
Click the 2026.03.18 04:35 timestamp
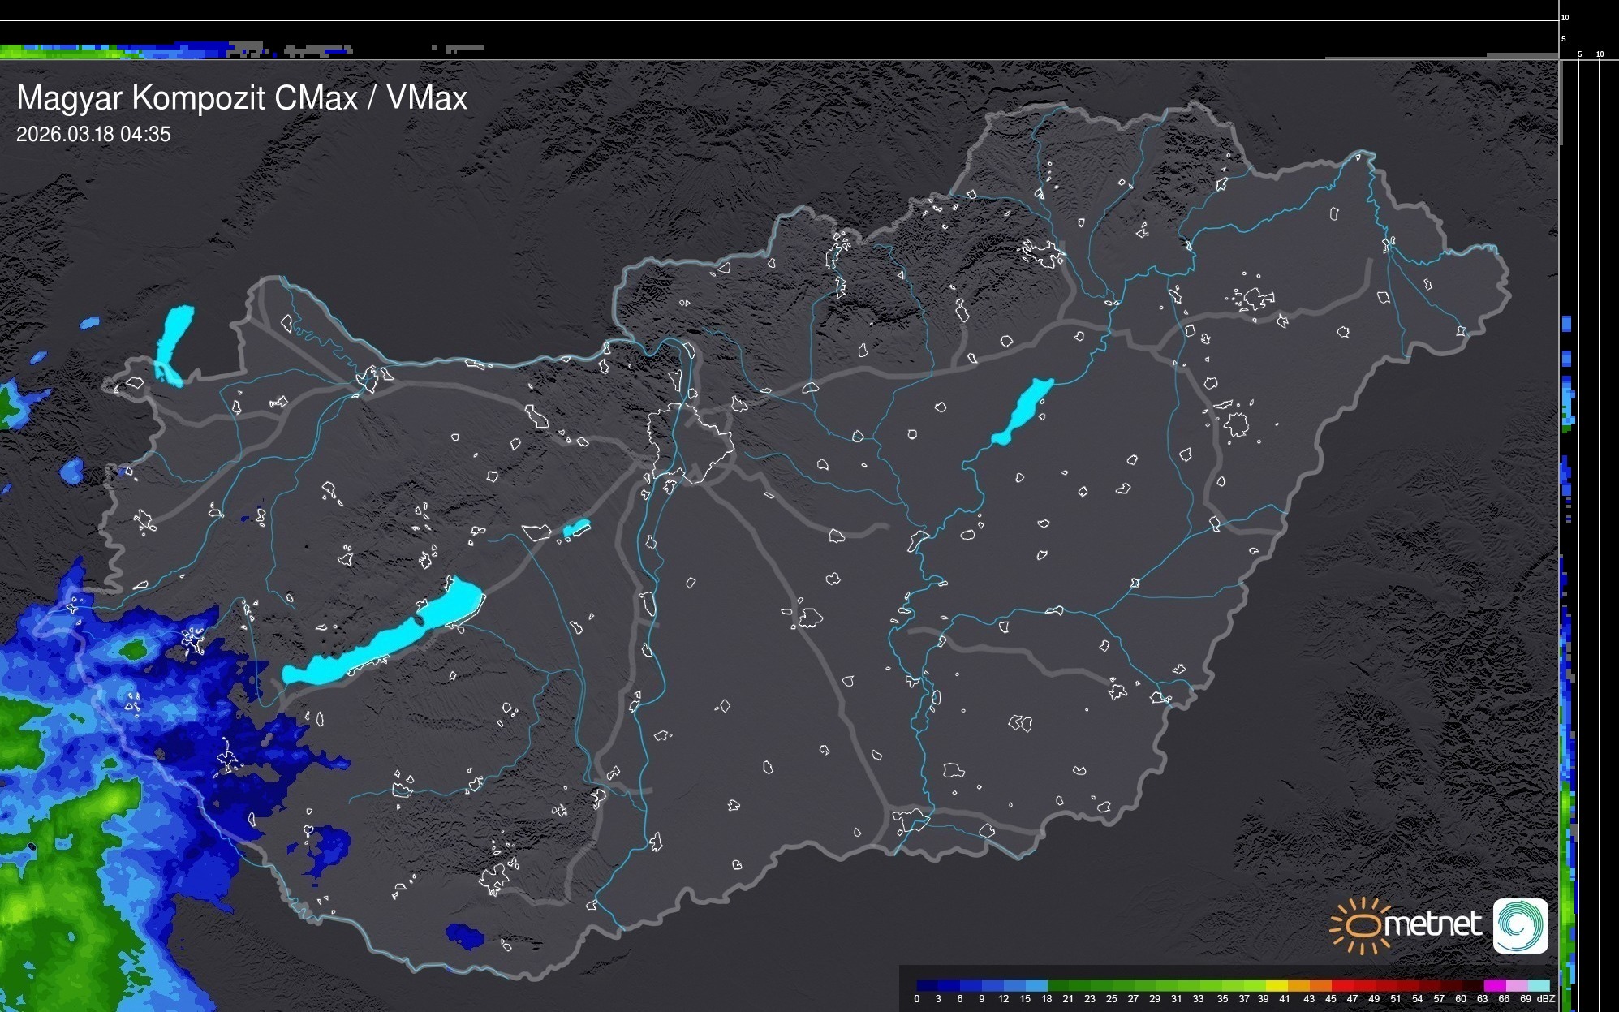[93, 135]
